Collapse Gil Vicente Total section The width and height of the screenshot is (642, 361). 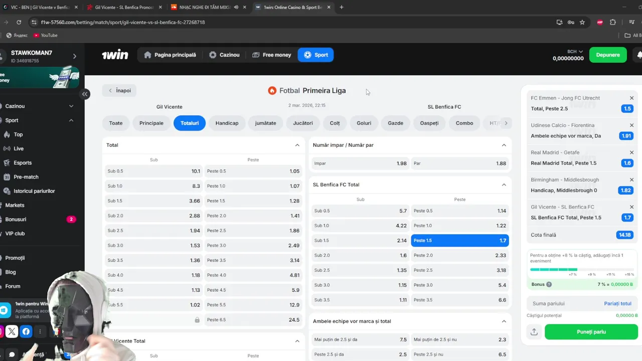pos(297,341)
